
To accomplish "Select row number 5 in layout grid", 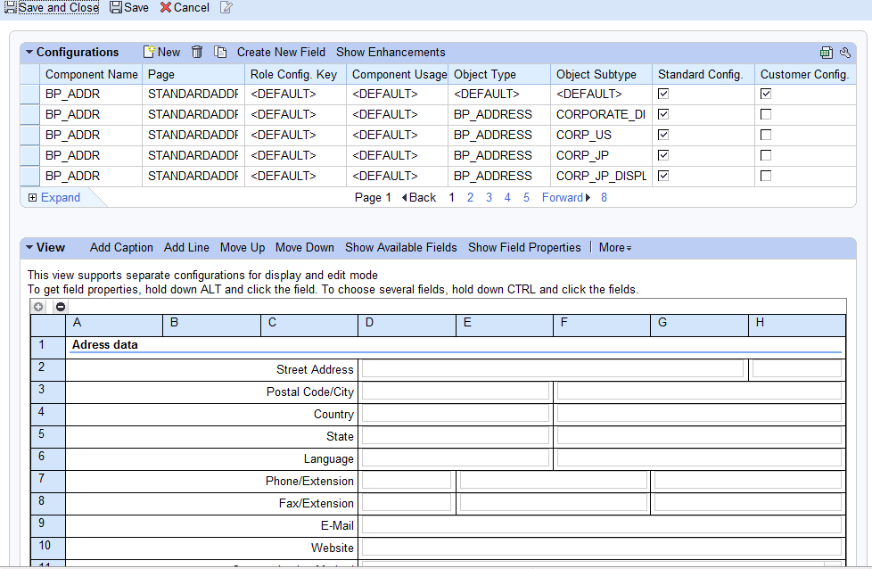I will (48, 437).
